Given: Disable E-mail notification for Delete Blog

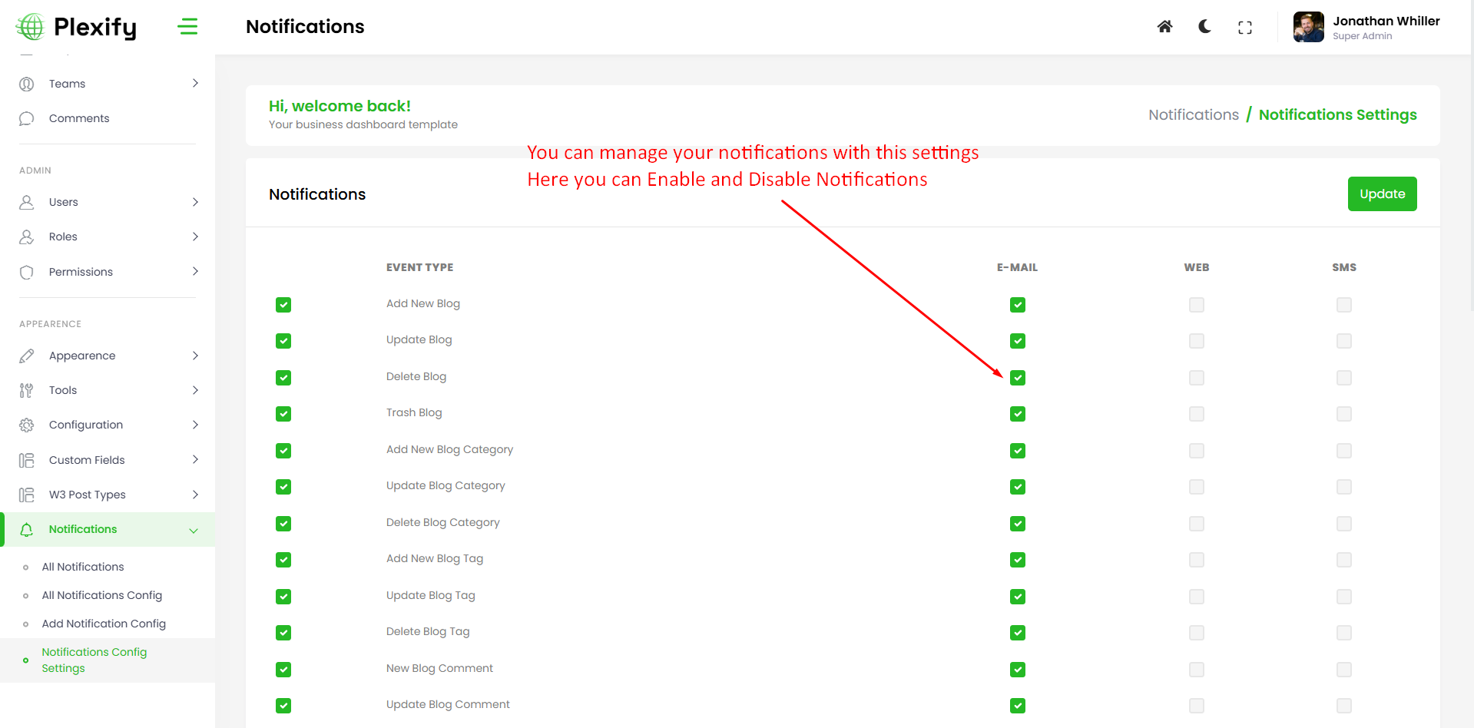Looking at the screenshot, I should (x=1018, y=378).
